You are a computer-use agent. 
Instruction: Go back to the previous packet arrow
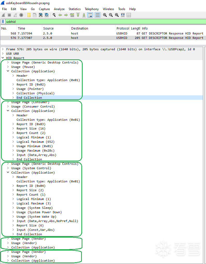point(60,15)
